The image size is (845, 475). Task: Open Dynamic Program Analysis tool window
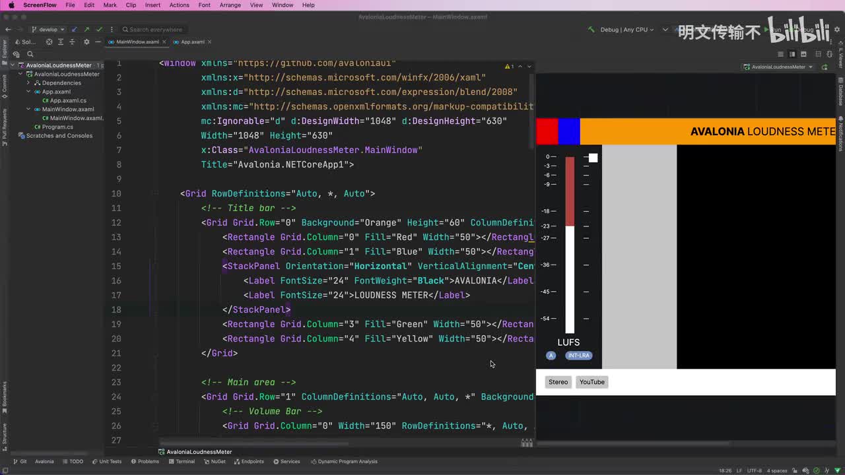pos(344,461)
